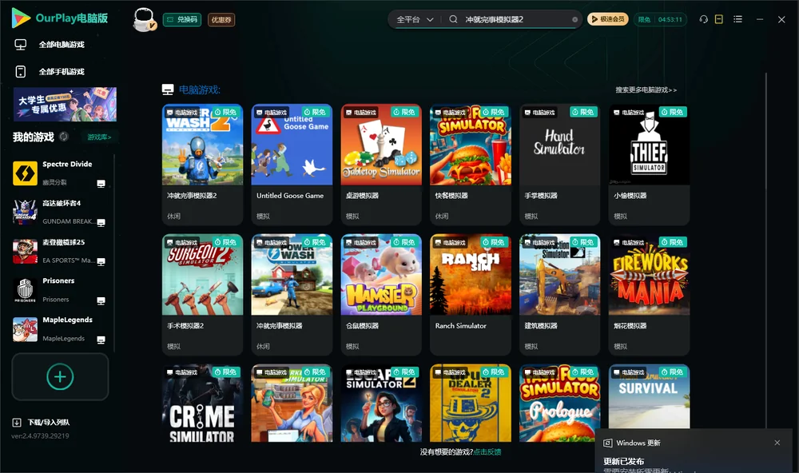Clear the search text using x icon

[x=574, y=20]
